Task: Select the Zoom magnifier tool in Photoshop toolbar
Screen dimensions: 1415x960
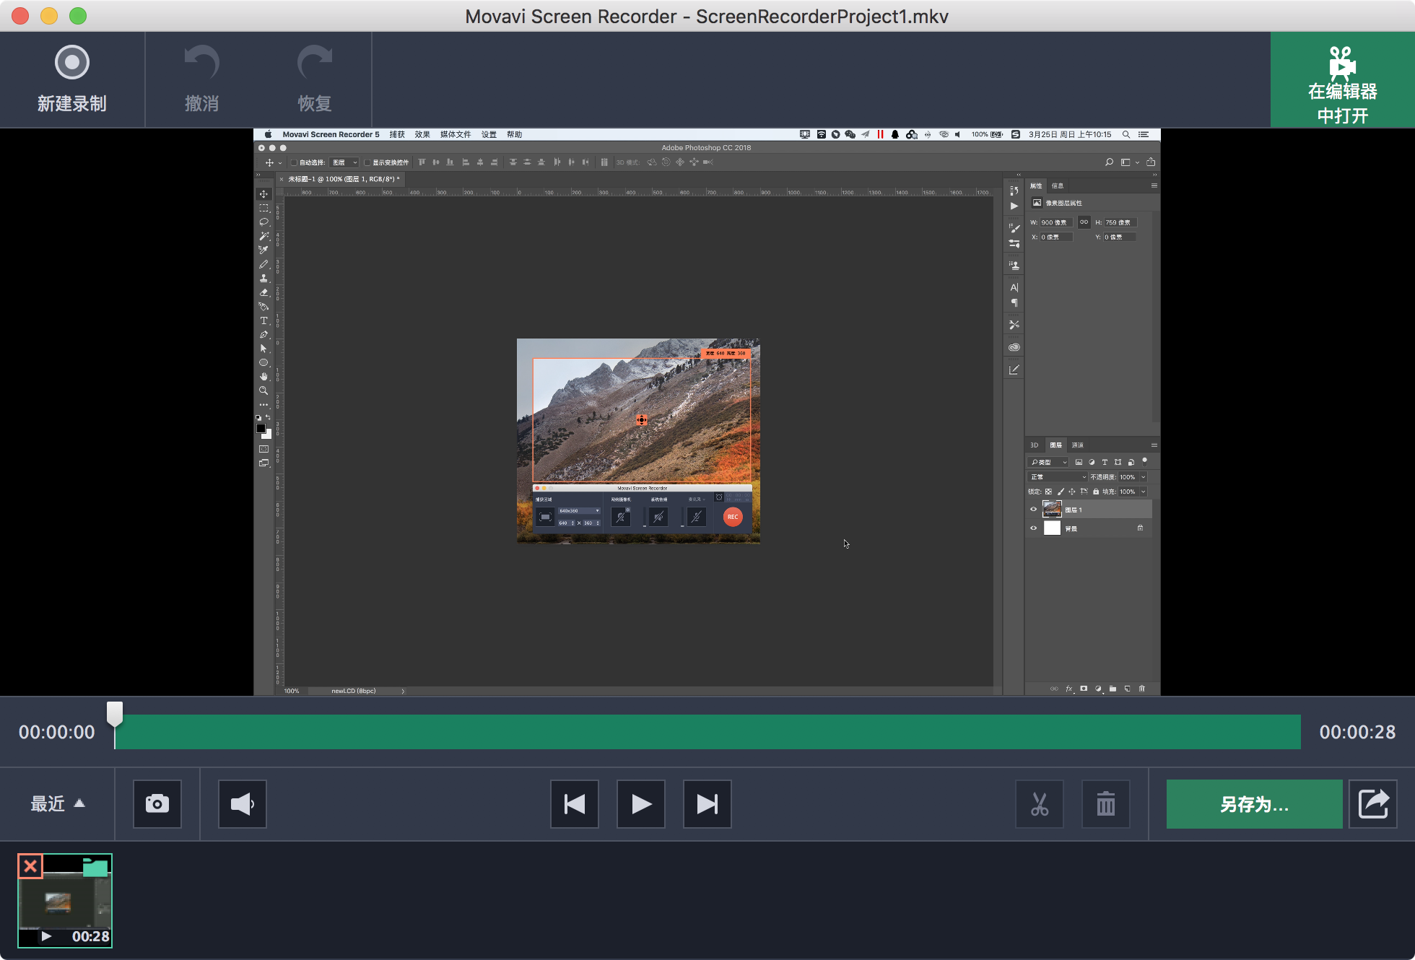Action: (264, 390)
